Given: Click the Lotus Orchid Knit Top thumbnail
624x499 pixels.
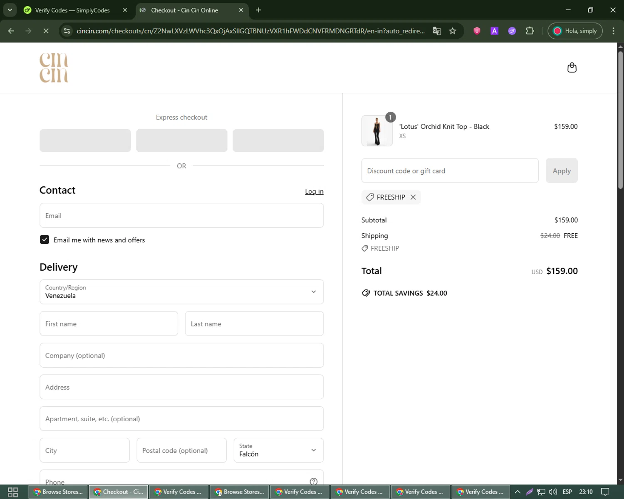Looking at the screenshot, I should 377,131.
